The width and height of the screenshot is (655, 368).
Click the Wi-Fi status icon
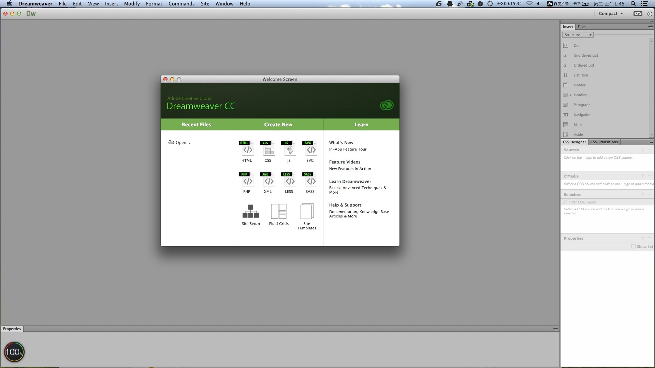[x=529, y=4]
